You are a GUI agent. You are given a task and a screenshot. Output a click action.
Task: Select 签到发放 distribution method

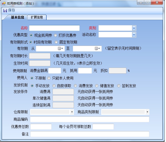click(x=119, y=86)
